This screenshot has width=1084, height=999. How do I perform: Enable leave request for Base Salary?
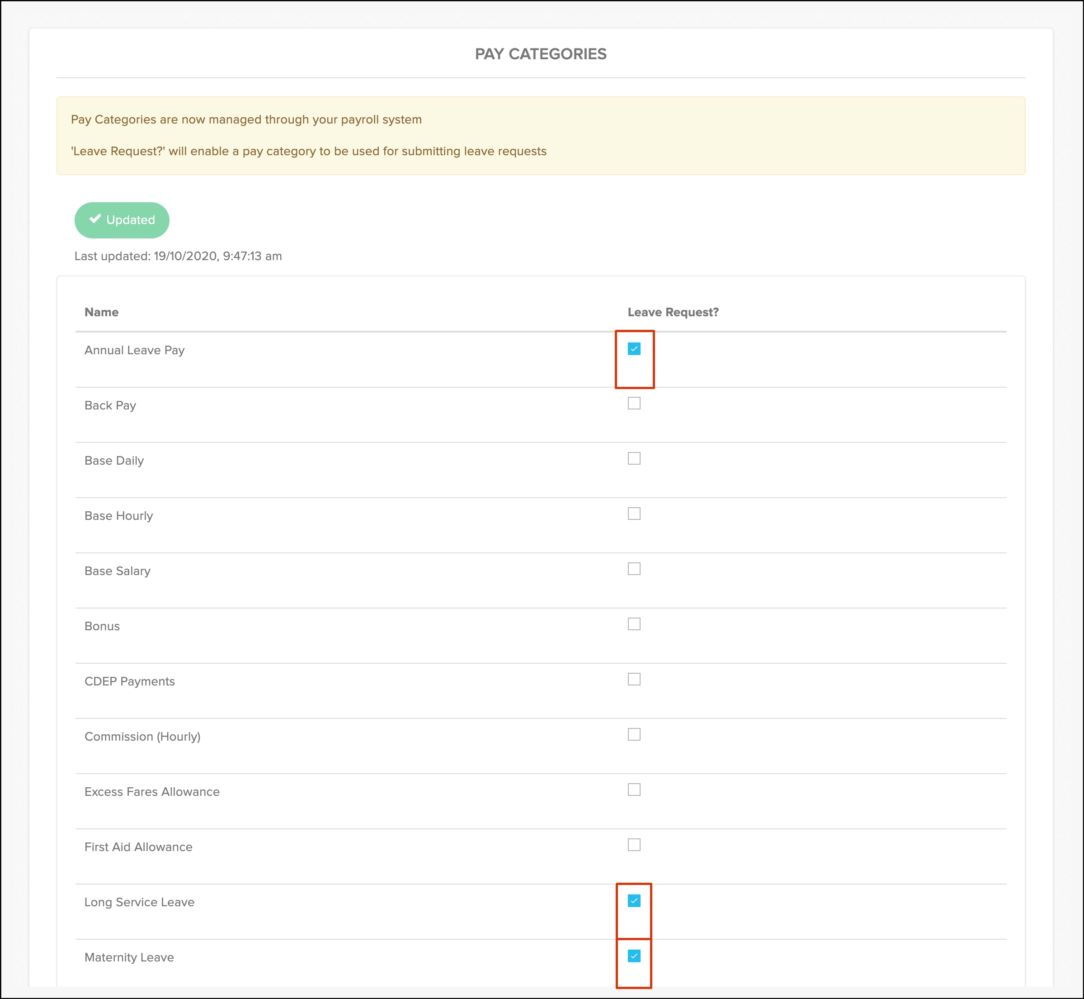634,569
